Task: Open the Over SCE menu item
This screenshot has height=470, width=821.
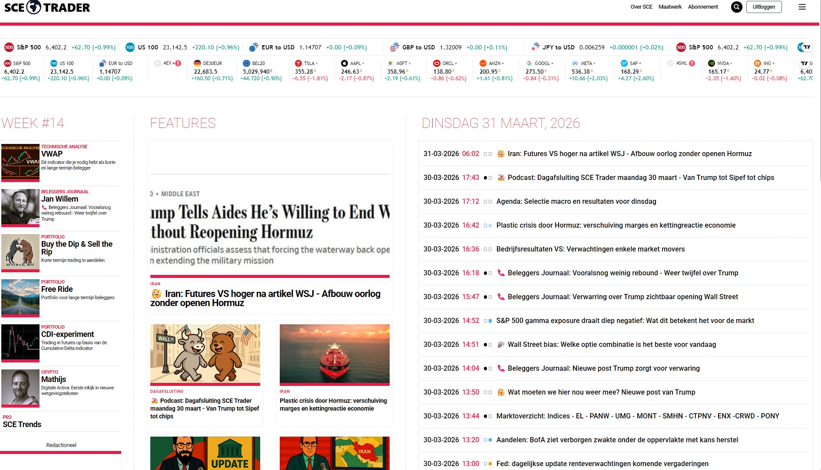Action: click(x=641, y=7)
